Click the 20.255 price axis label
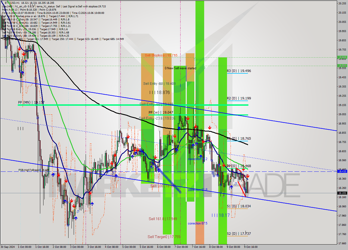This screenshot has height=250, width=348. [342, 3]
